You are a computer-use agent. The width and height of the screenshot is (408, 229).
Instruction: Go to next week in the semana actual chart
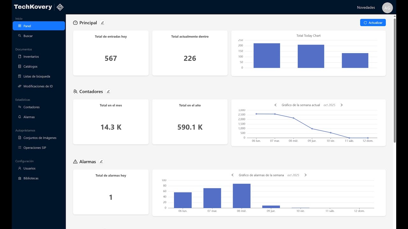(341, 105)
